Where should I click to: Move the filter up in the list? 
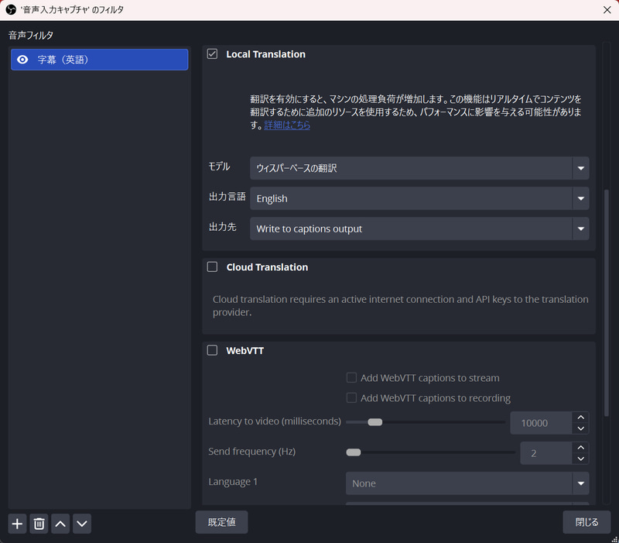[x=60, y=524]
